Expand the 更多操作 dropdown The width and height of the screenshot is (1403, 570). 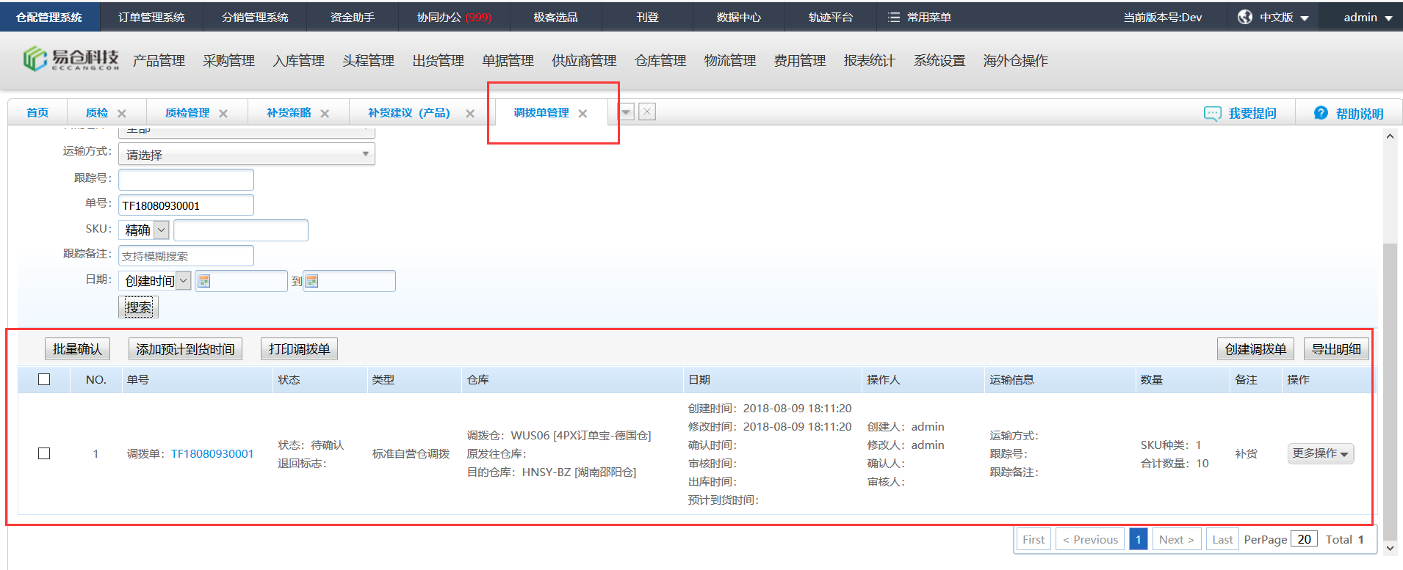click(1320, 454)
